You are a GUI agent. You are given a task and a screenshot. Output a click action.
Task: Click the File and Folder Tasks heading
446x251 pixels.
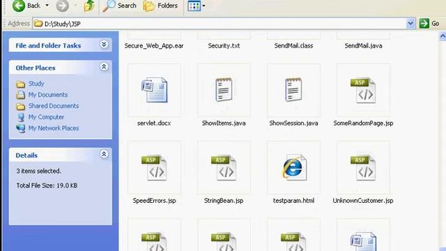point(48,45)
